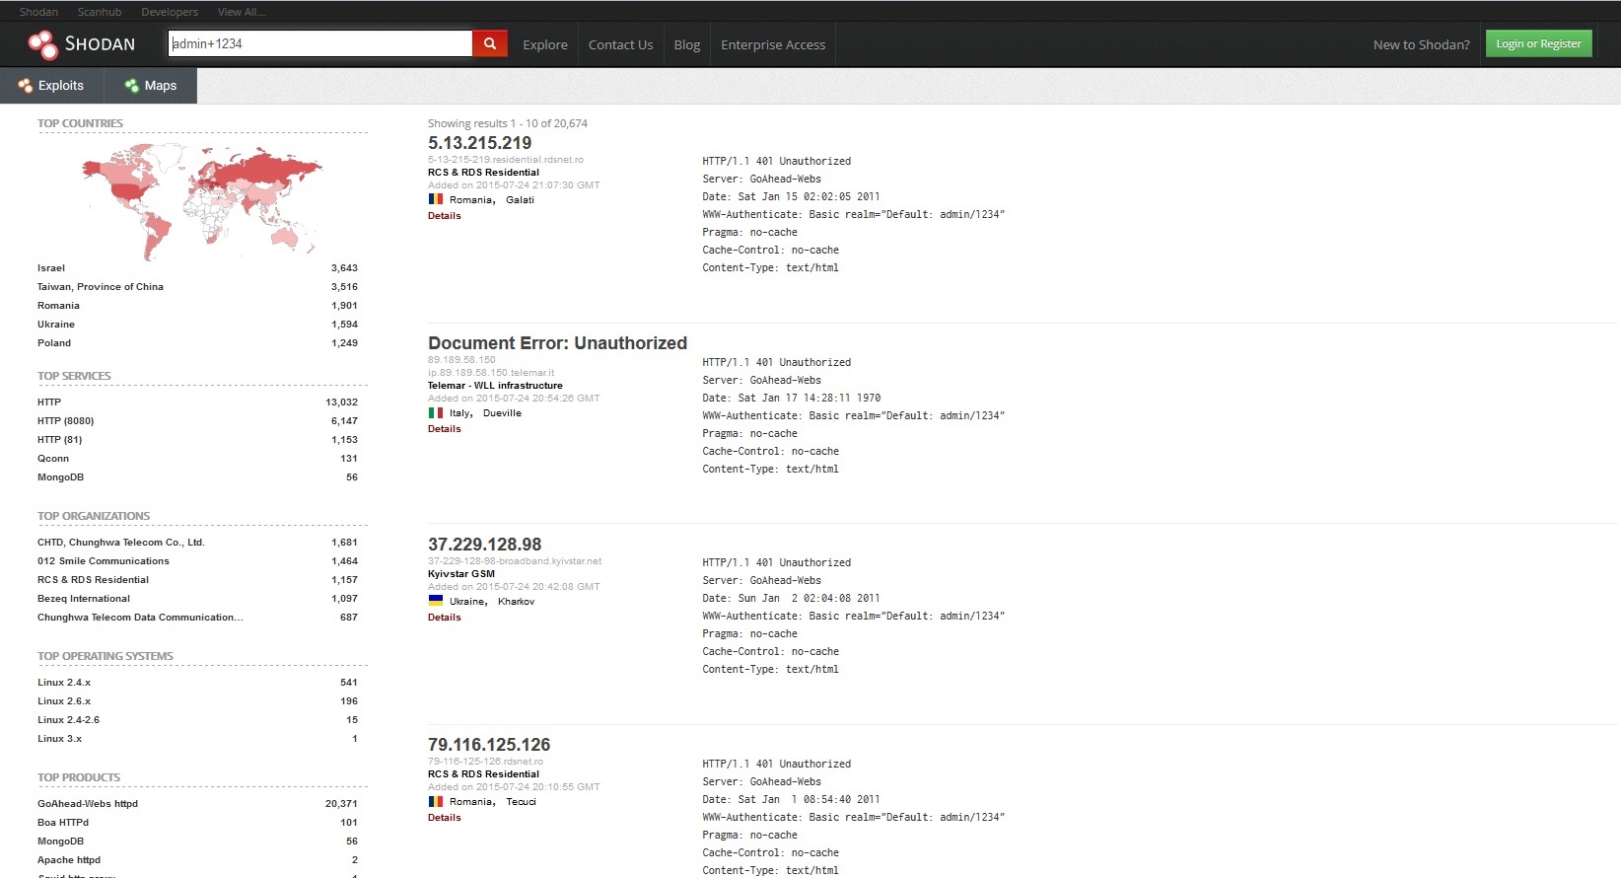Open Scanhub in the top bar
1621x878 pixels.
100,12
